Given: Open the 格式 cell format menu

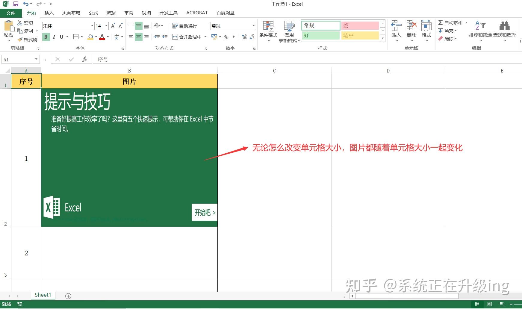Looking at the screenshot, I should click(x=426, y=31).
